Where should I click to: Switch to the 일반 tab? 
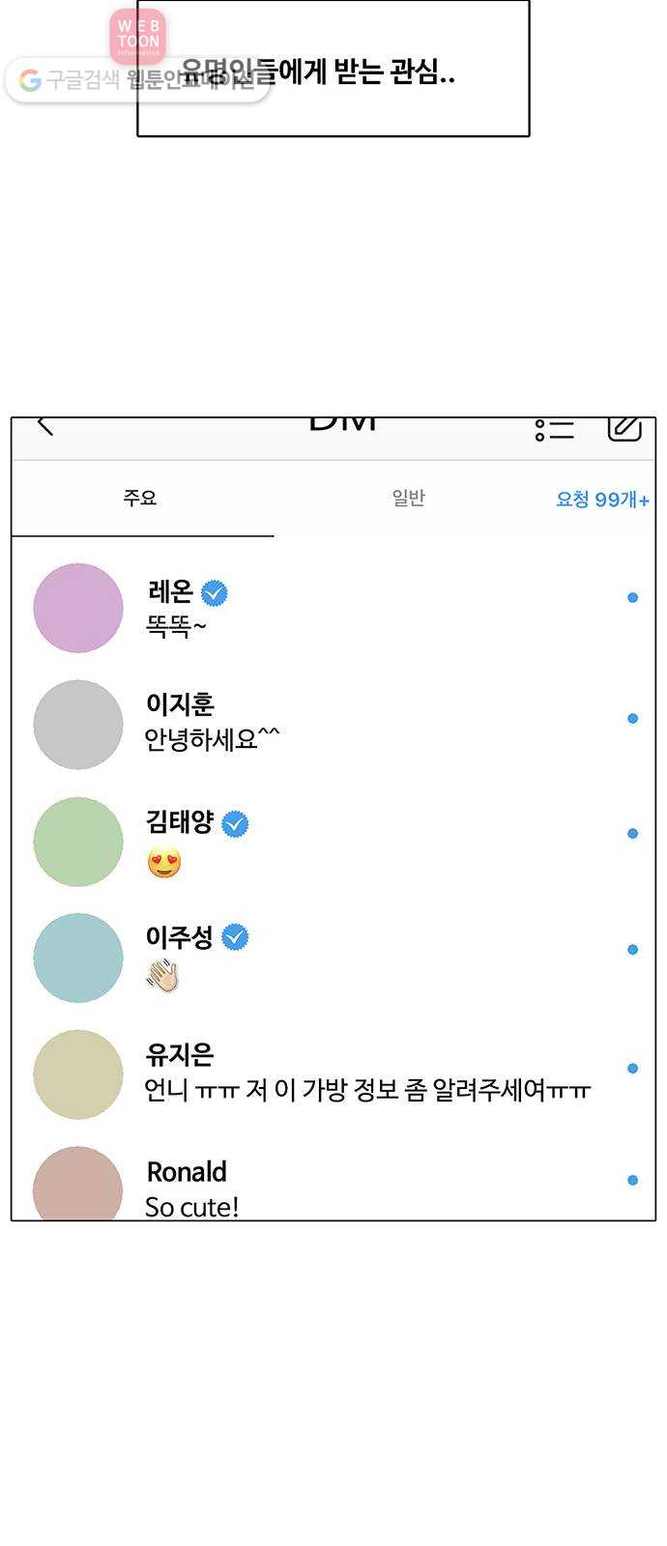pos(408,498)
